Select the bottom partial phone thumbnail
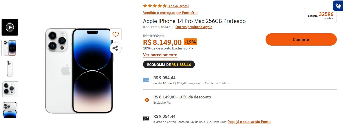343x126 pixels. point(10,110)
